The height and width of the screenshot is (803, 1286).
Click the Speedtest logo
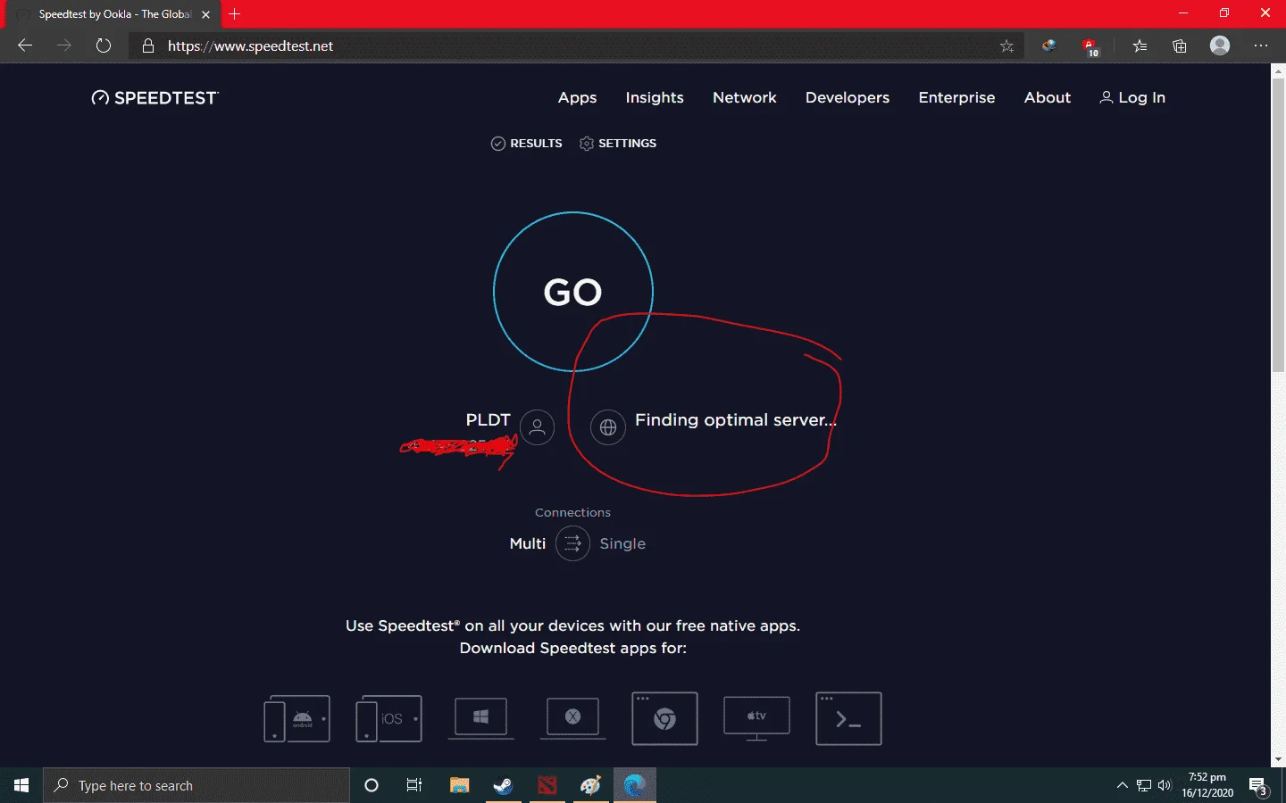pos(154,98)
